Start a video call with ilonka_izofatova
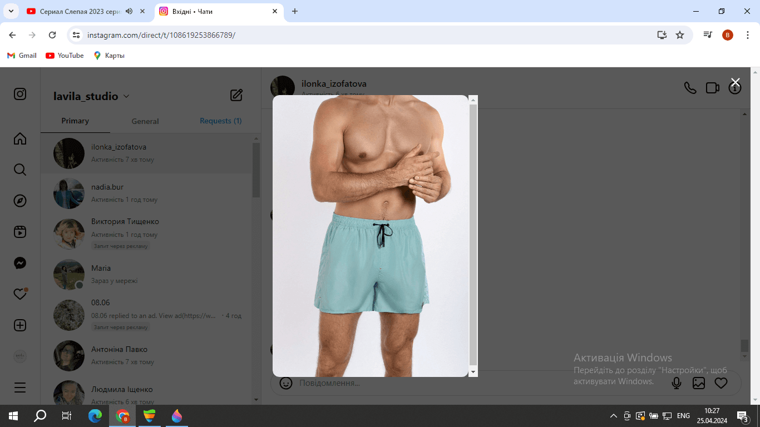This screenshot has width=760, height=427. [712, 88]
